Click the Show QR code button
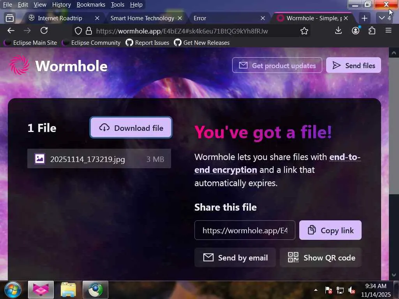Viewport: 399px width, 299px height. (x=321, y=258)
